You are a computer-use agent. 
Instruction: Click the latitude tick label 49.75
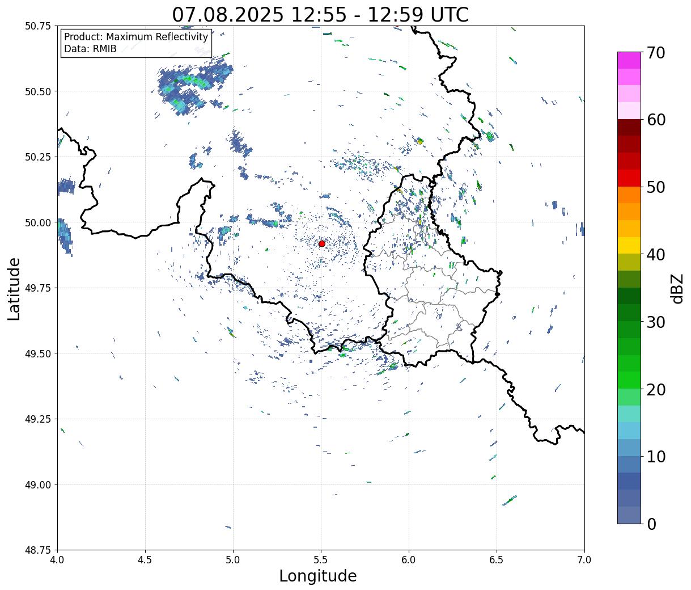tap(38, 288)
